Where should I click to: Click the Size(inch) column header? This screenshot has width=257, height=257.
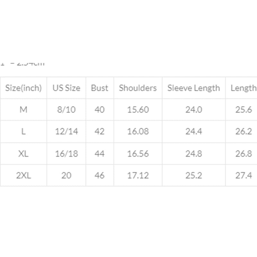pyautogui.click(x=23, y=88)
